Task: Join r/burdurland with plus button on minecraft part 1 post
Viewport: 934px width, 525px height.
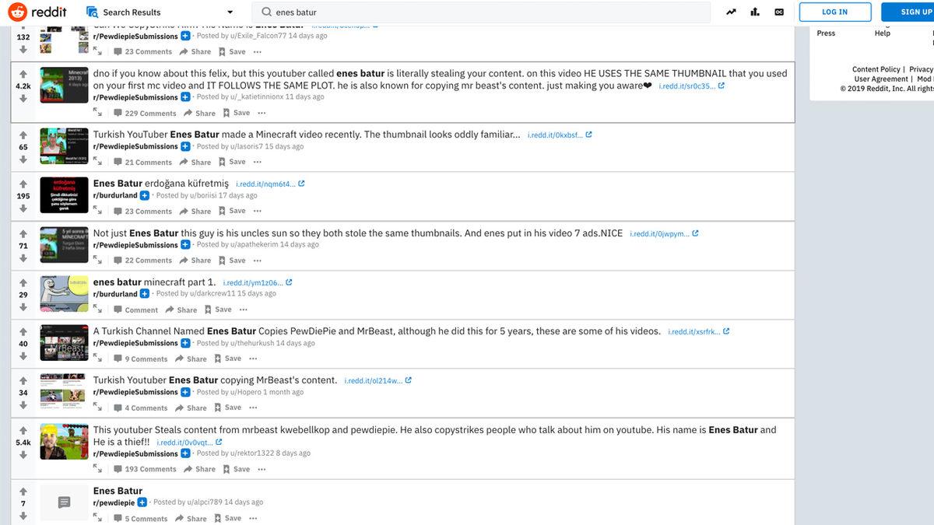Action: tap(144, 294)
